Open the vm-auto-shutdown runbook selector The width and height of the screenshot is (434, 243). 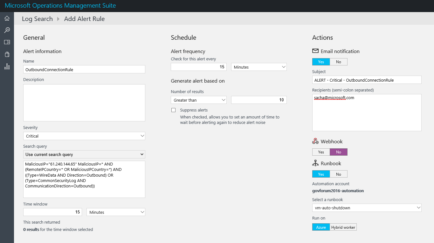[366, 207]
